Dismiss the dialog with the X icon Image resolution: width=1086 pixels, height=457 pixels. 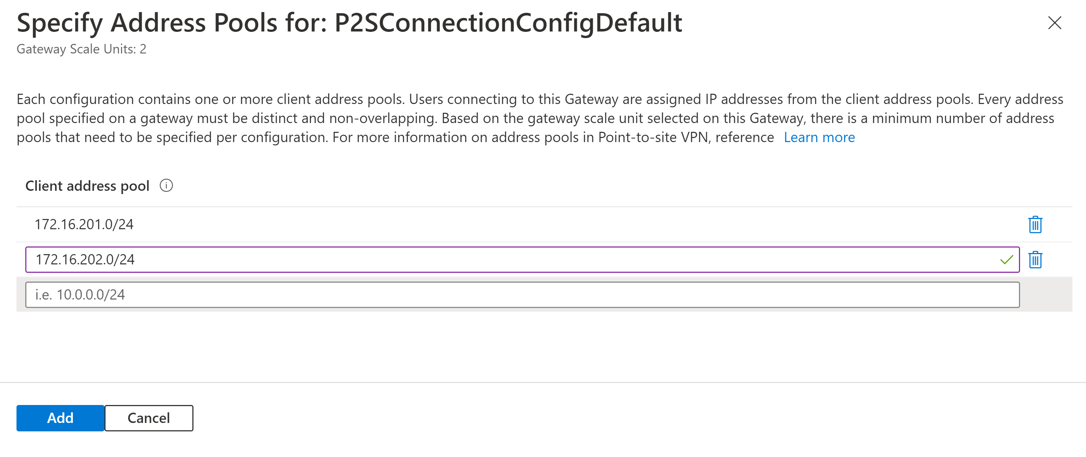pyautogui.click(x=1055, y=23)
